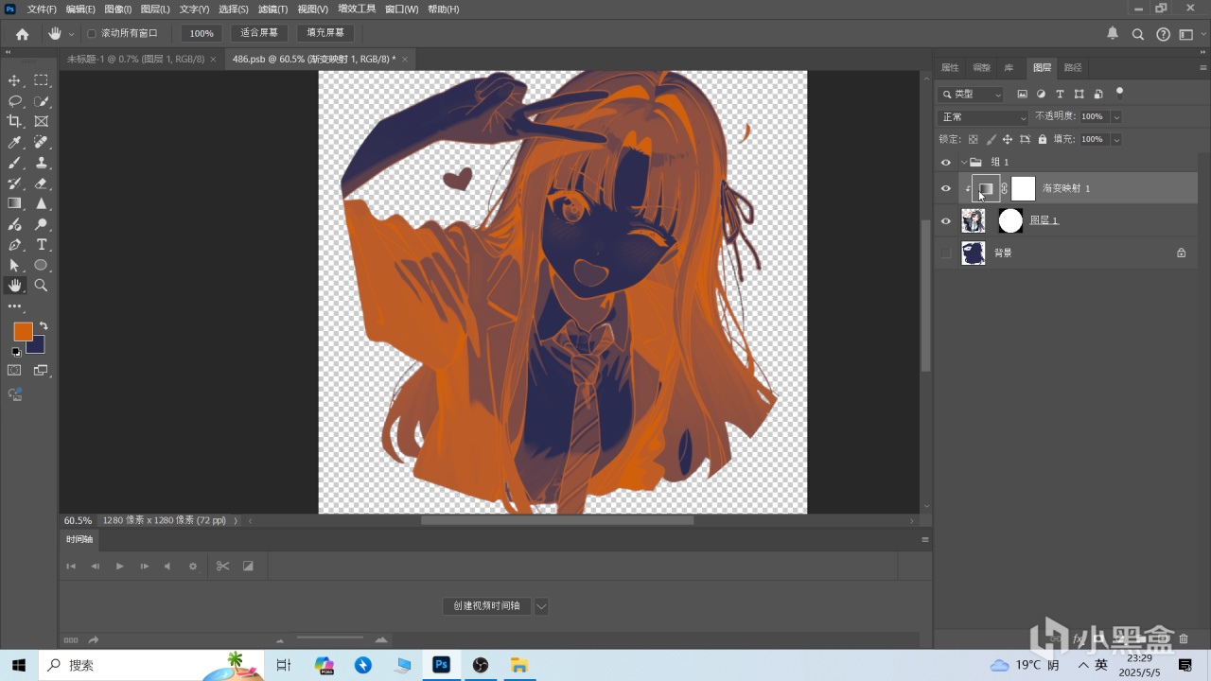Viewport: 1211px width, 681px height.
Task: Click the 适合屏幕 button
Action: pyautogui.click(x=259, y=33)
